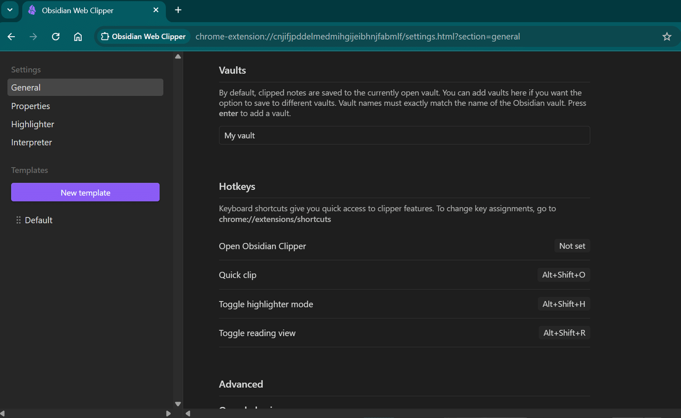This screenshot has width=681, height=418.
Task: Click the Open Obsidian Clipper hotkey label
Action: point(262,246)
